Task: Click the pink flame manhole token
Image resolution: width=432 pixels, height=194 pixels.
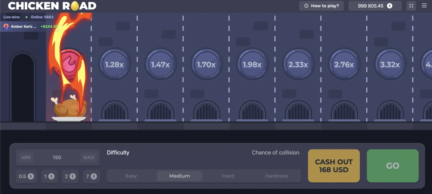Action: (69, 64)
